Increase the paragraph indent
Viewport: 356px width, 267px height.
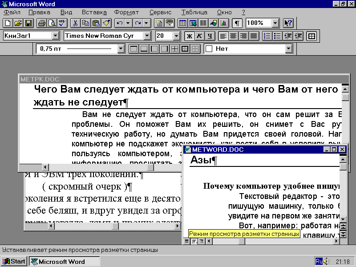coord(298,36)
